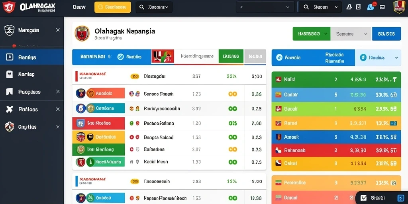Click the flag icon in the Behanoah row
The width and height of the screenshot is (408, 204).
pyautogui.click(x=278, y=150)
